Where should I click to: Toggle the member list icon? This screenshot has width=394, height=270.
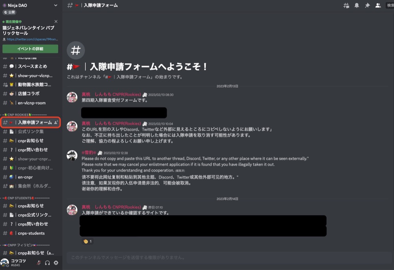(378, 5)
